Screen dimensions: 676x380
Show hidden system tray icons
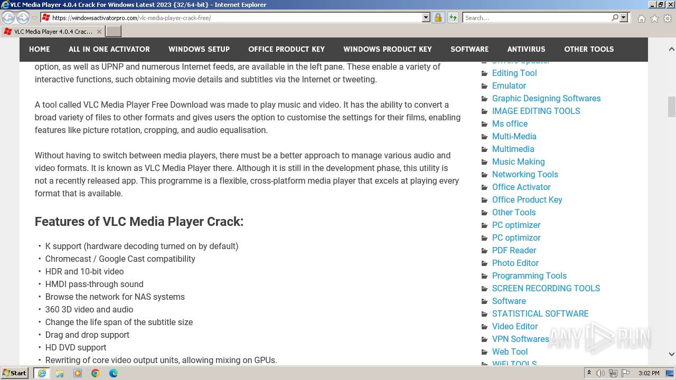tap(589, 373)
